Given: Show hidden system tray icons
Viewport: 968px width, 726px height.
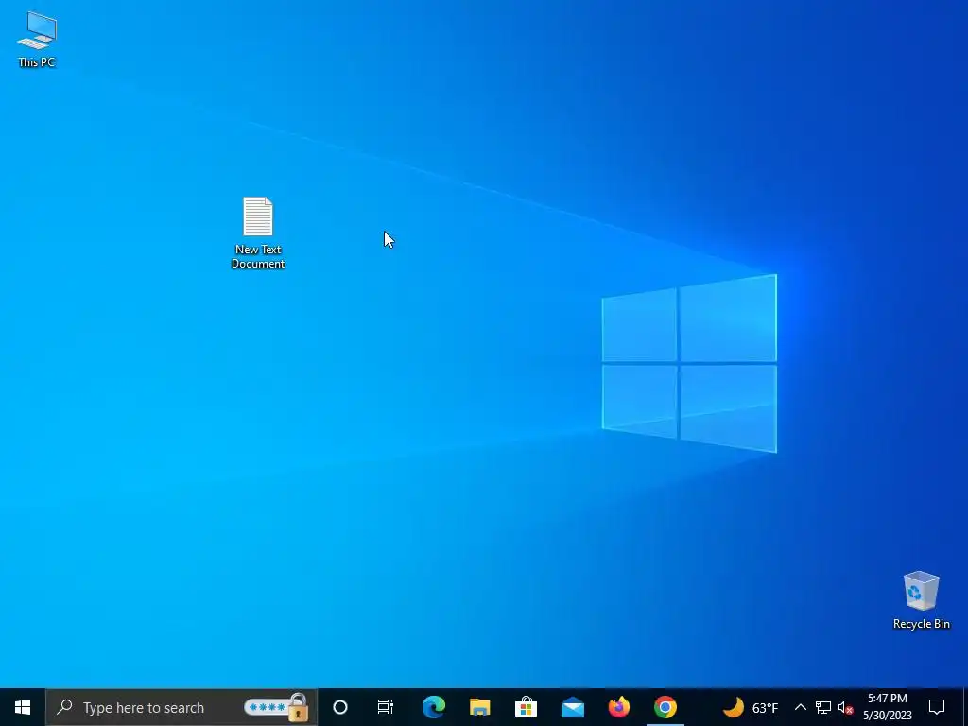Looking at the screenshot, I should pyautogui.click(x=800, y=707).
